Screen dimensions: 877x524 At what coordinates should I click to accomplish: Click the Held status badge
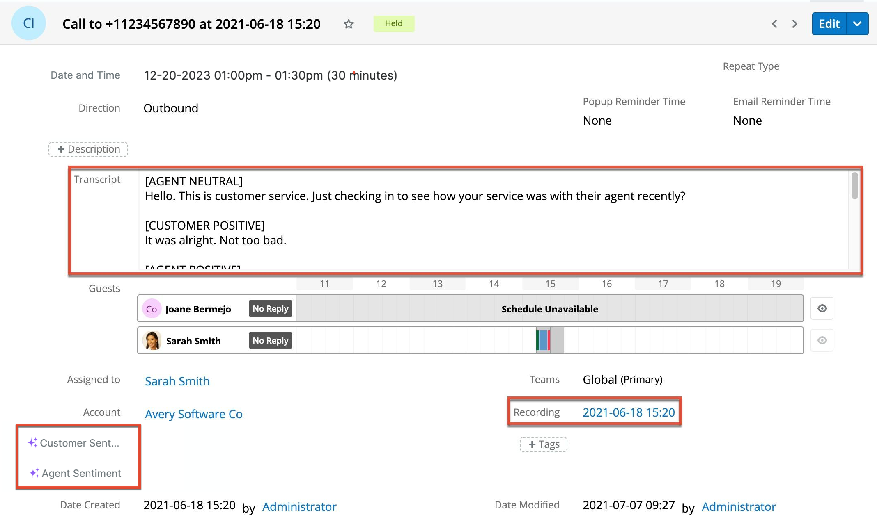pyautogui.click(x=394, y=23)
